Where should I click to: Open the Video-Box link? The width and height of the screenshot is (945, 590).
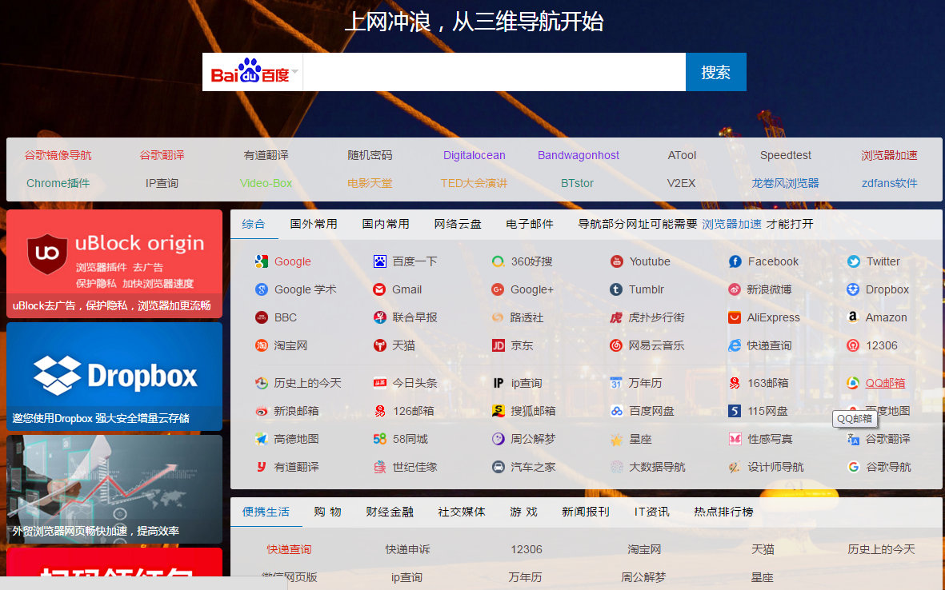[x=266, y=183]
